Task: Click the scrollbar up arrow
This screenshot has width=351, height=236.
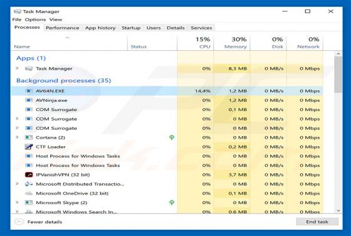Action: click(x=338, y=54)
